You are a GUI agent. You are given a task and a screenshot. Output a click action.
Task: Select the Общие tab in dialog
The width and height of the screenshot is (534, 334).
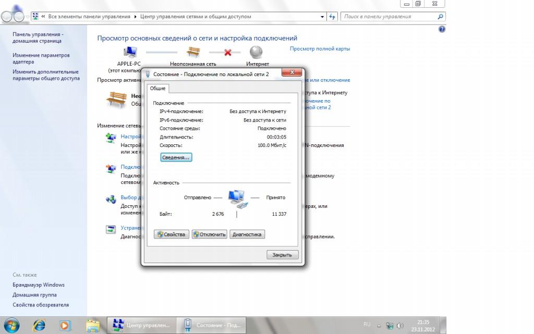[157, 88]
